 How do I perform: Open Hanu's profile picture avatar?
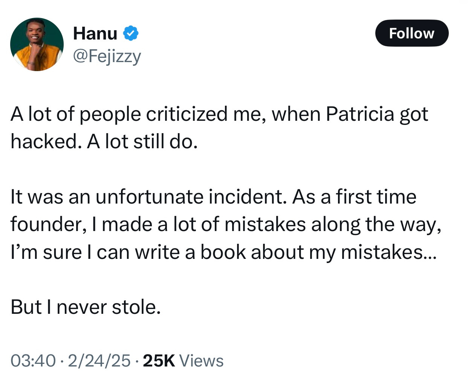pos(37,44)
